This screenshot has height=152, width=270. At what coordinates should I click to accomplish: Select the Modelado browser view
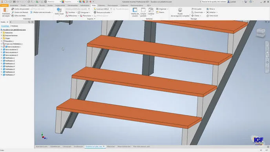pos(15,26)
